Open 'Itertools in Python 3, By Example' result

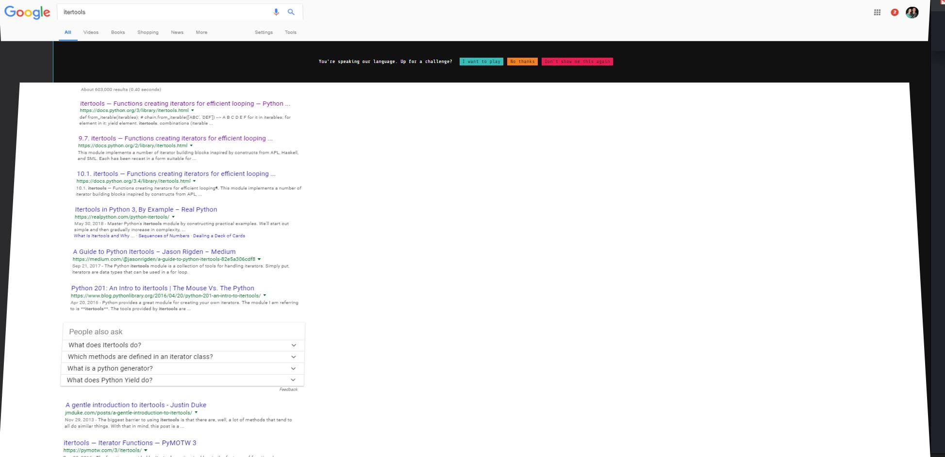click(146, 209)
